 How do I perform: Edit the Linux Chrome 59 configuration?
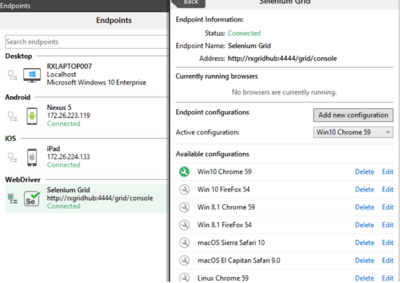pos(387,278)
